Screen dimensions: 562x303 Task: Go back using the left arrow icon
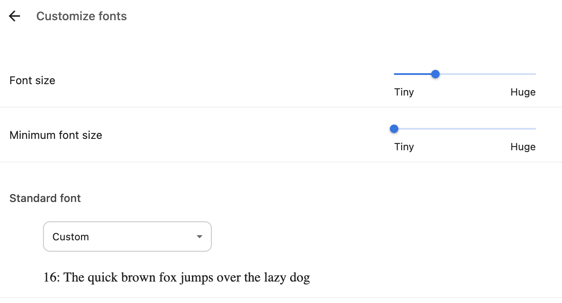(14, 16)
